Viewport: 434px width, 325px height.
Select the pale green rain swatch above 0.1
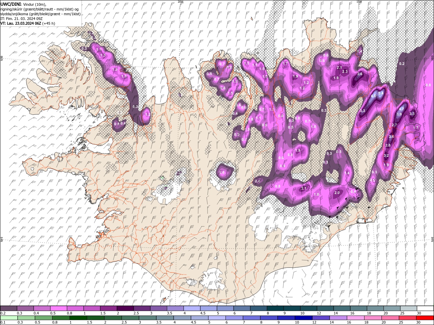coord(9,318)
